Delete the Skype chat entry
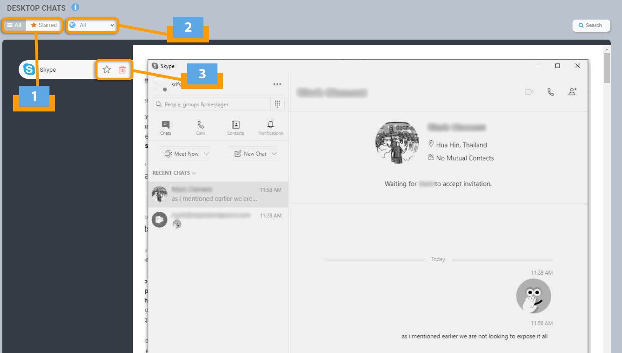This screenshot has height=353, width=622. click(x=122, y=69)
